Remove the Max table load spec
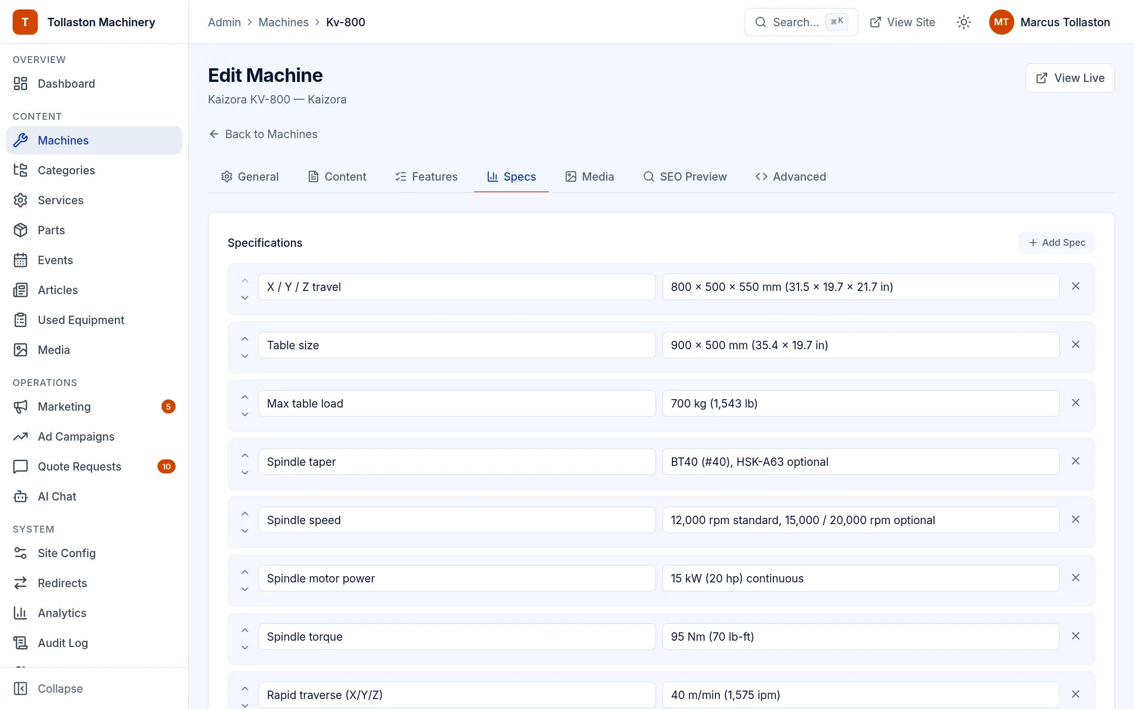The width and height of the screenshot is (1134, 709). pos(1076,403)
